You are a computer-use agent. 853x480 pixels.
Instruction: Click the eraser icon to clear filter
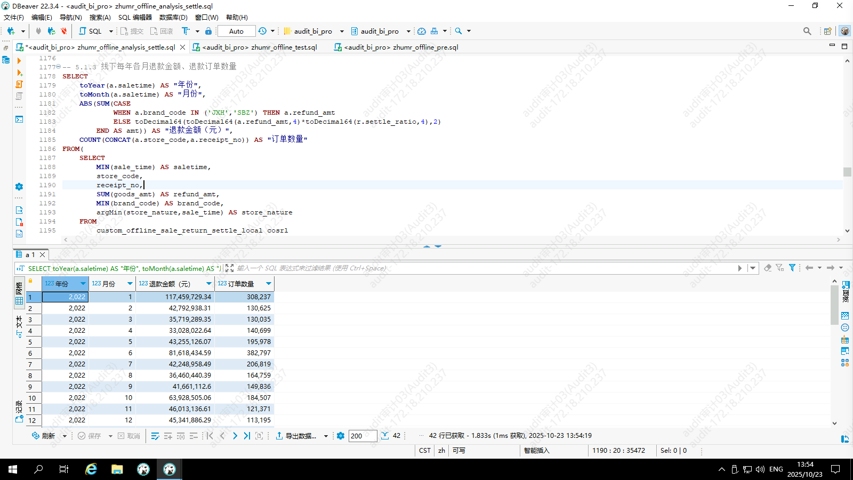click(768, 268)
